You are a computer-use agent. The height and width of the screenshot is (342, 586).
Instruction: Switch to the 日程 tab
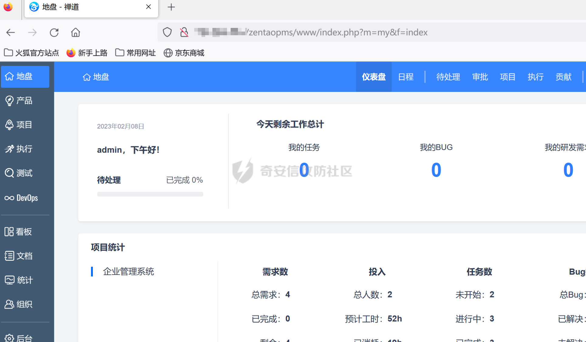tap(406, 77)
